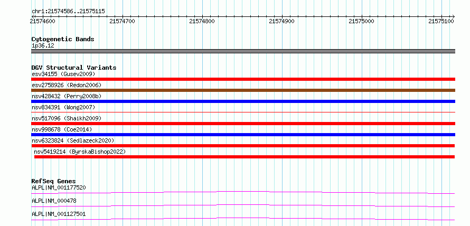Click the thin red nsv834391 variant line
Image resolution: width=470 pixels, height=226 pixels.
coord(243,112)
